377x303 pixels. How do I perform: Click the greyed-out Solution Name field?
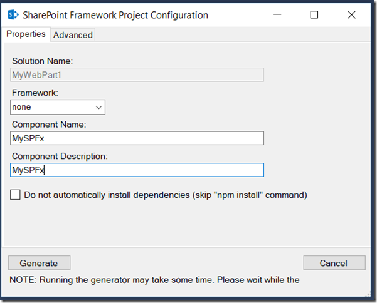click(137, 75)
